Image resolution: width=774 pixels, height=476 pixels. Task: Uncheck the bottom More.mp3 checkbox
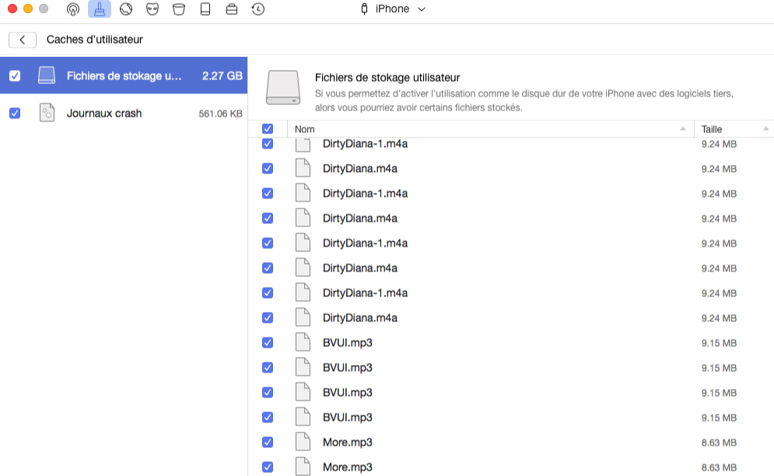point(268,467)
